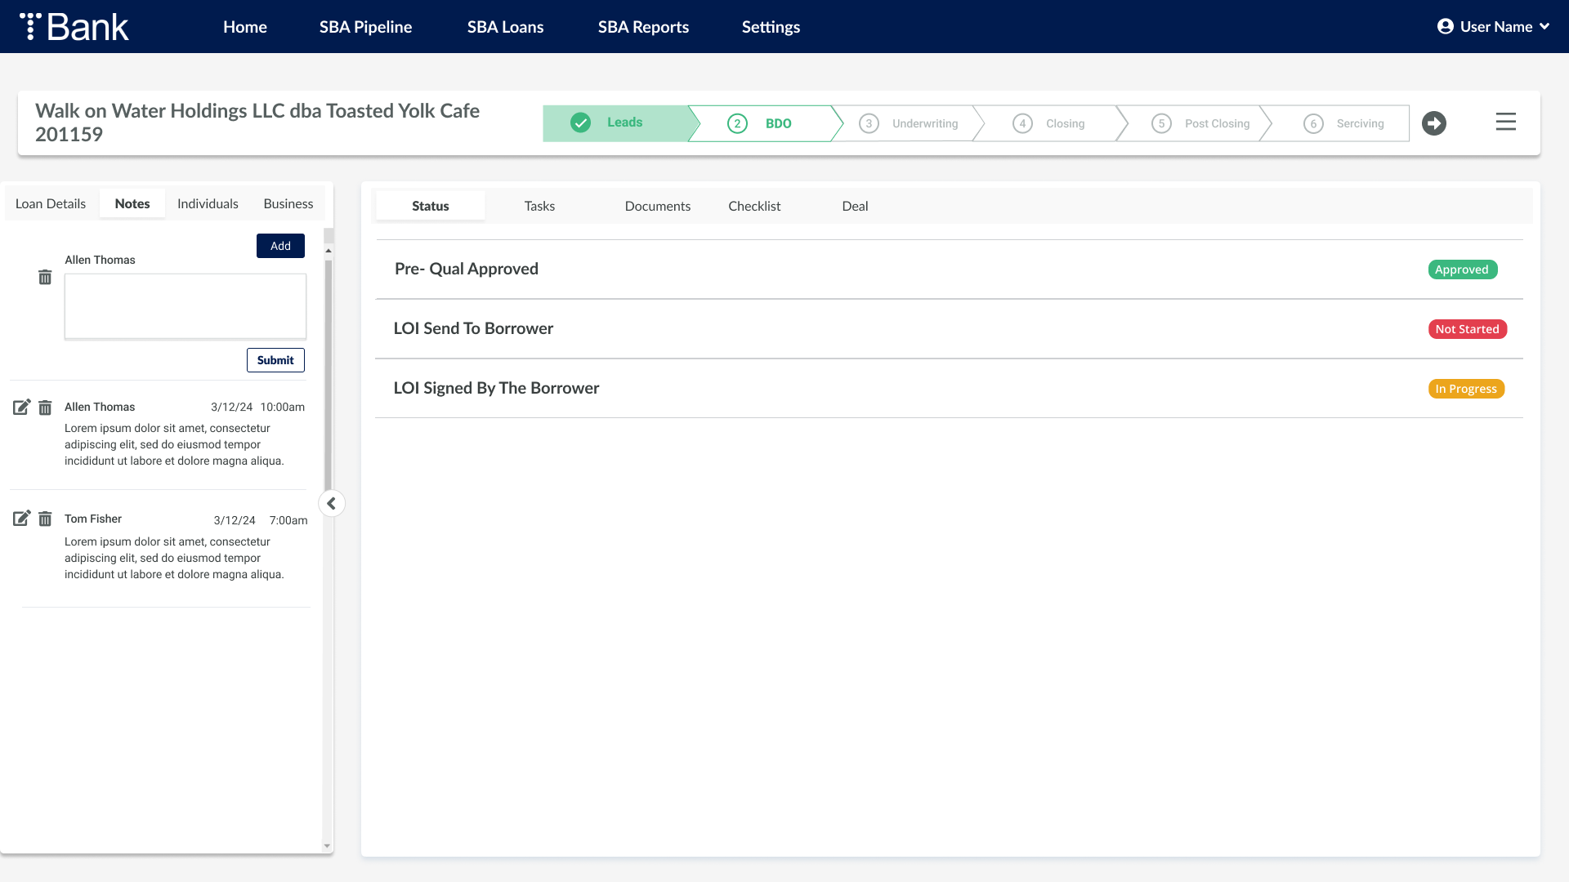The height and width of the screenshot is (882, 1569).
Task: Collapse the left notes panel chevron
Action: point(331,504)
